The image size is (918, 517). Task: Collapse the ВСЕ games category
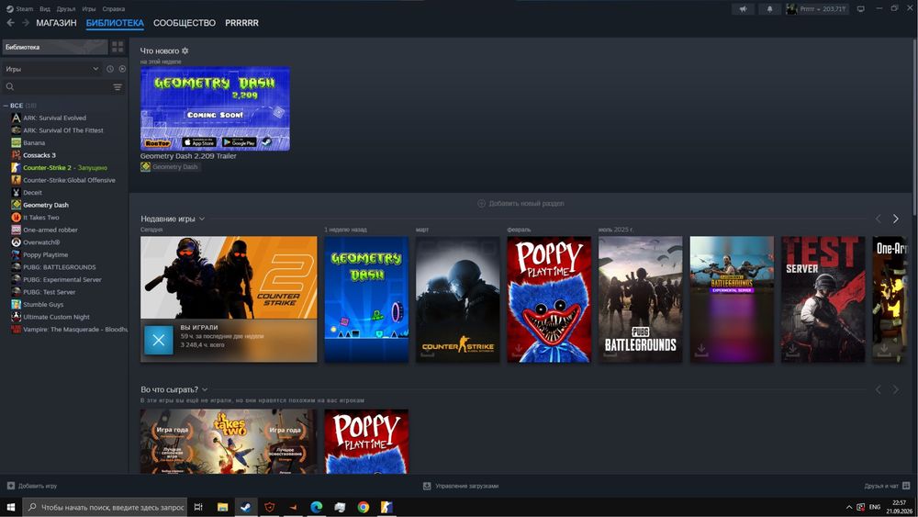point(6,106)
